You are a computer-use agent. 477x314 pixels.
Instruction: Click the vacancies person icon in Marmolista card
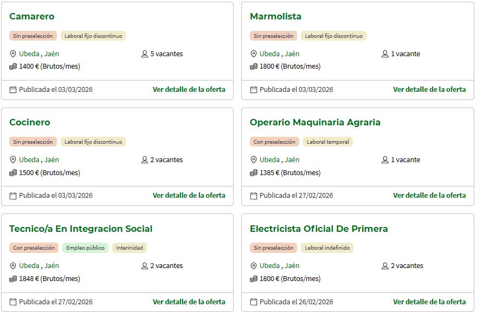point(385,54)
